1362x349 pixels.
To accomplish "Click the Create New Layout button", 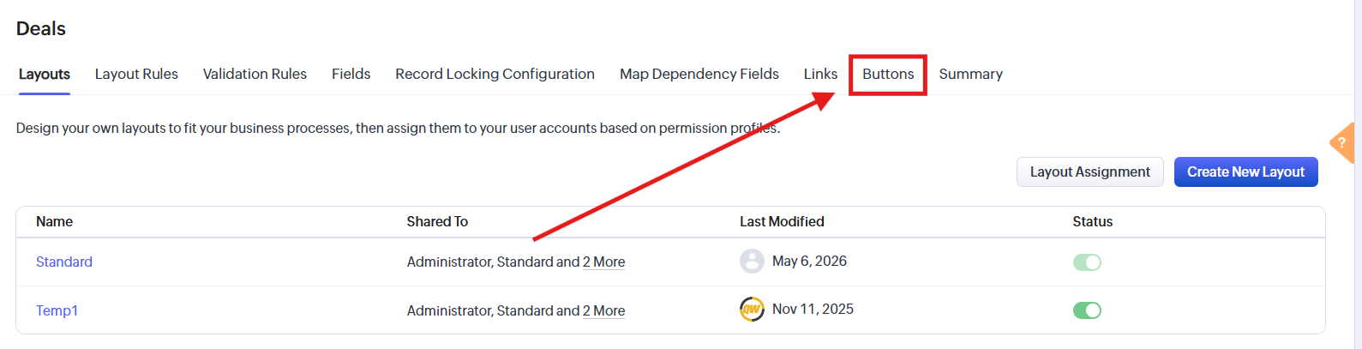I will (1245, 171).
